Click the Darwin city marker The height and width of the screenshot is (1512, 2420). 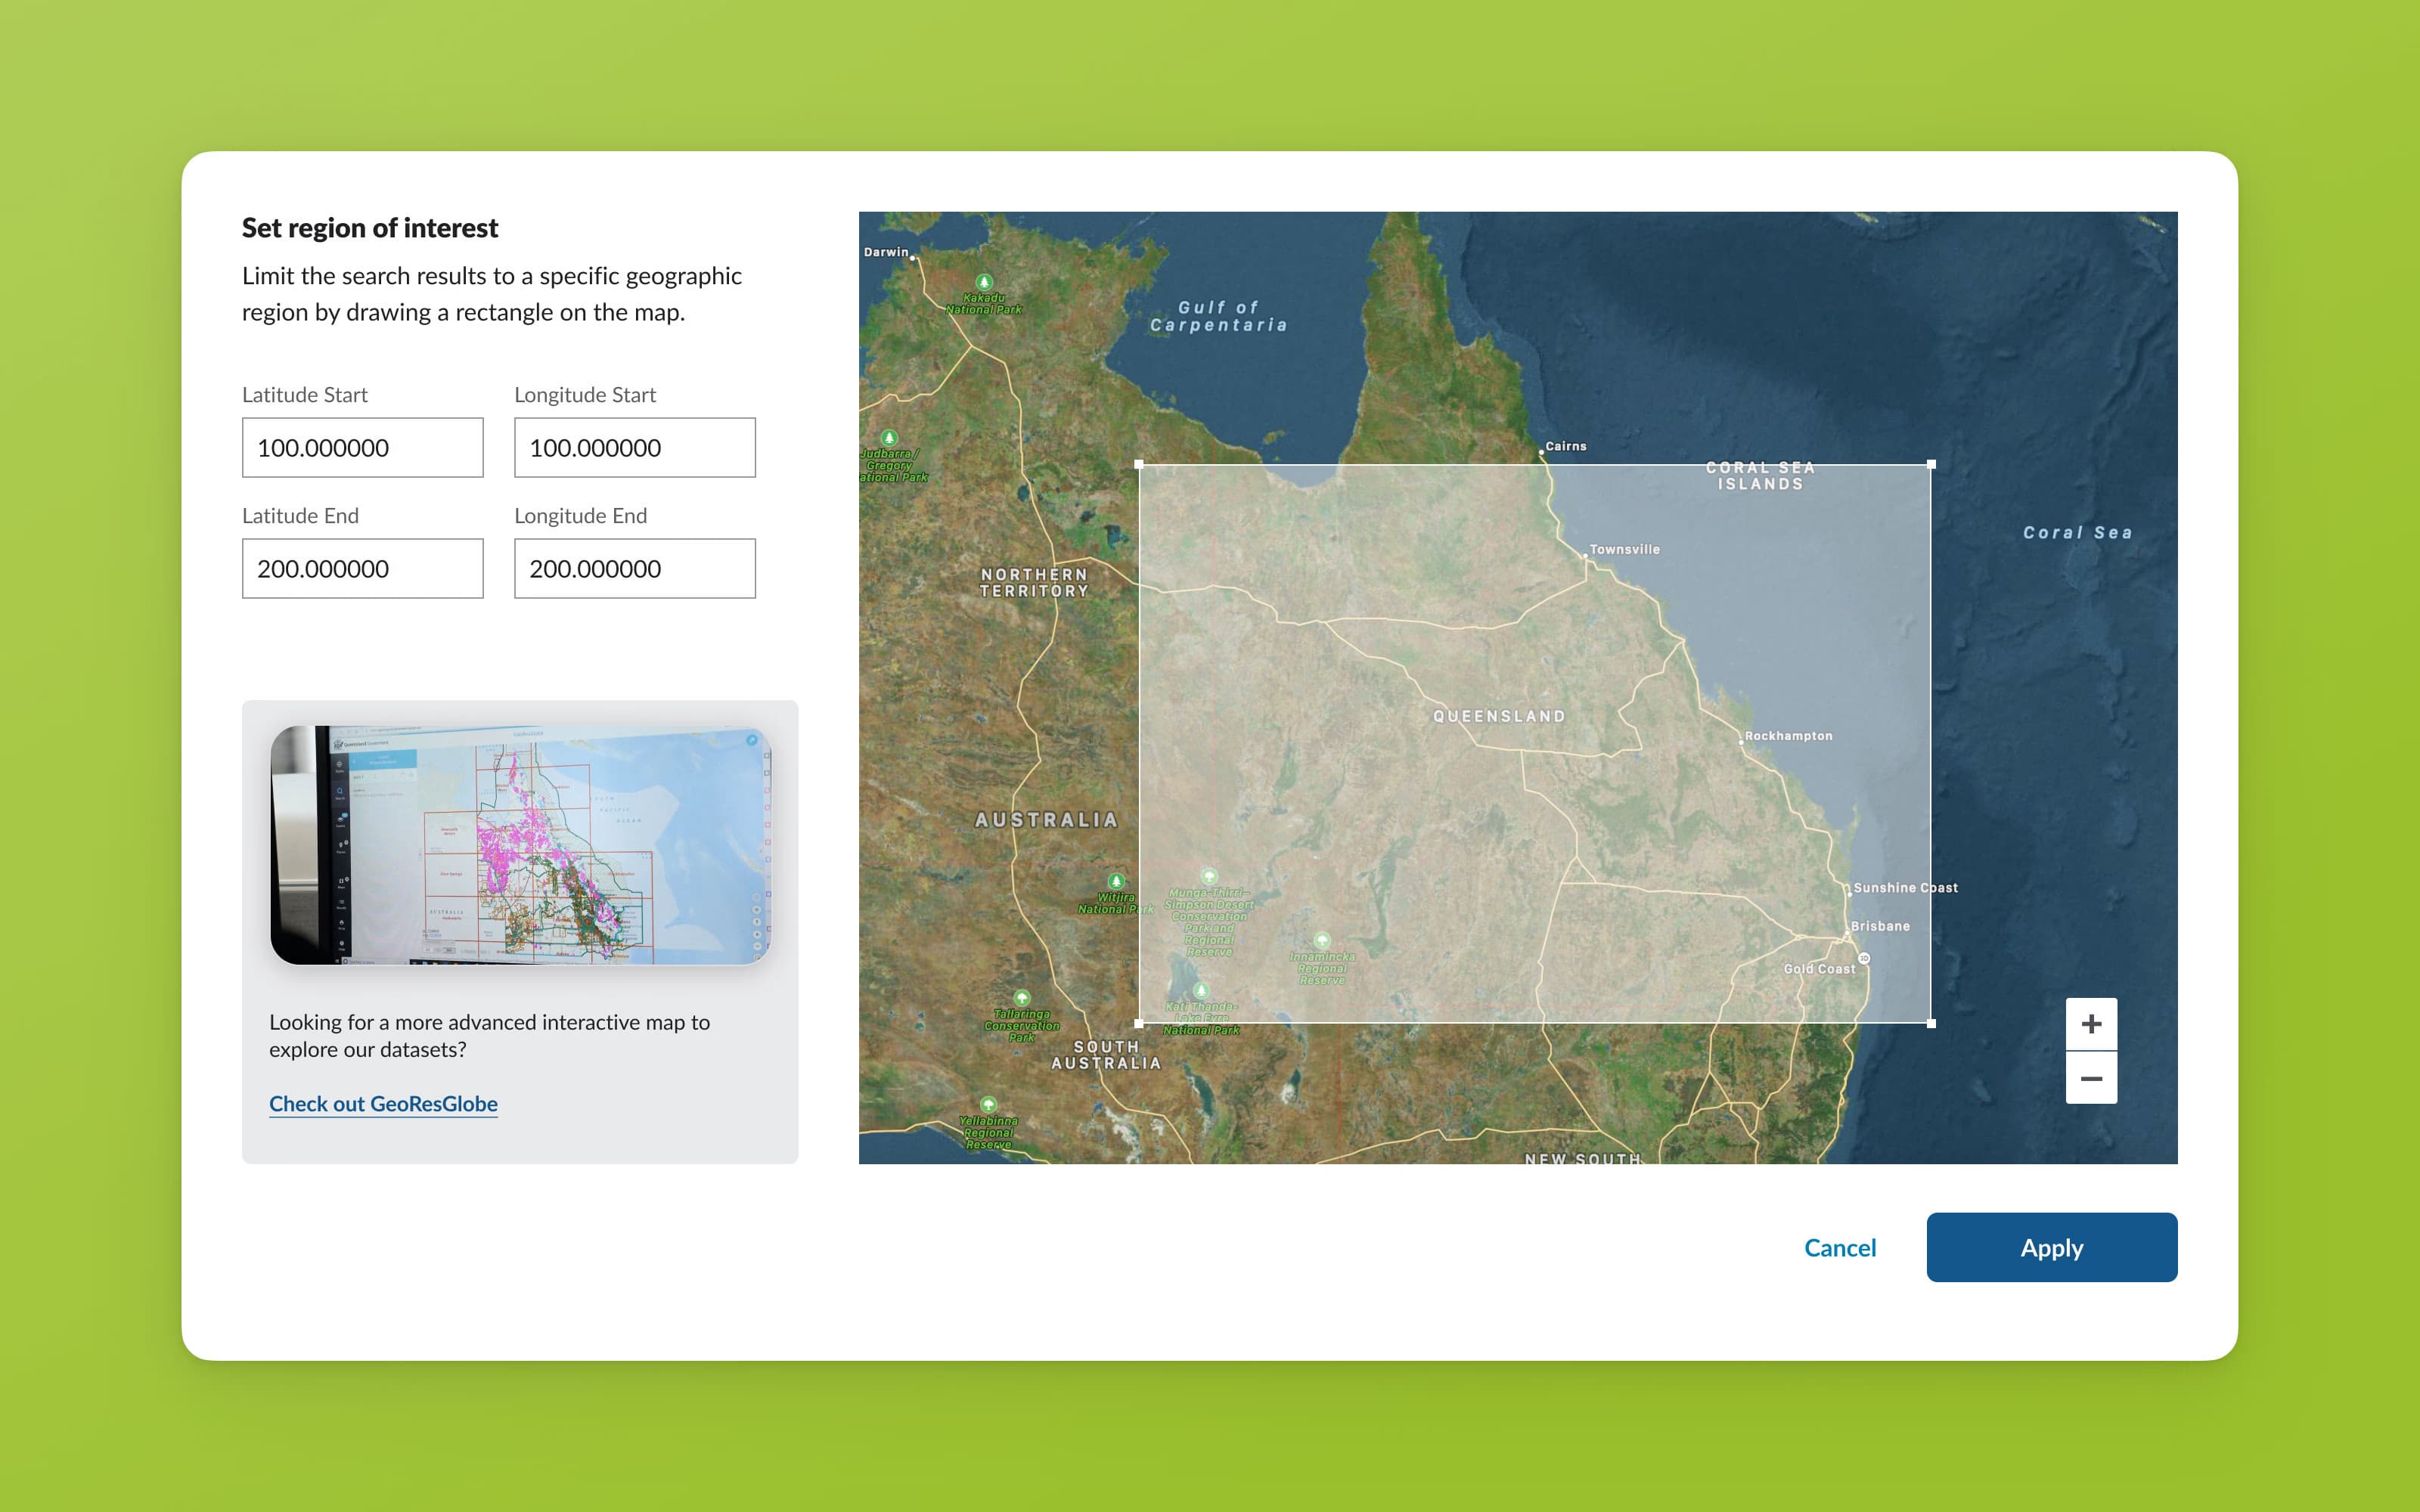(913, 257)
